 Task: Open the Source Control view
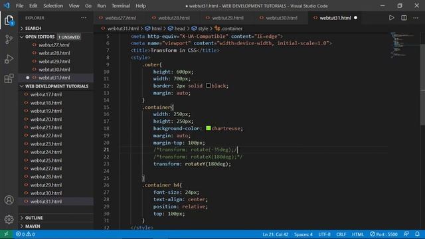tap(9, 40)
